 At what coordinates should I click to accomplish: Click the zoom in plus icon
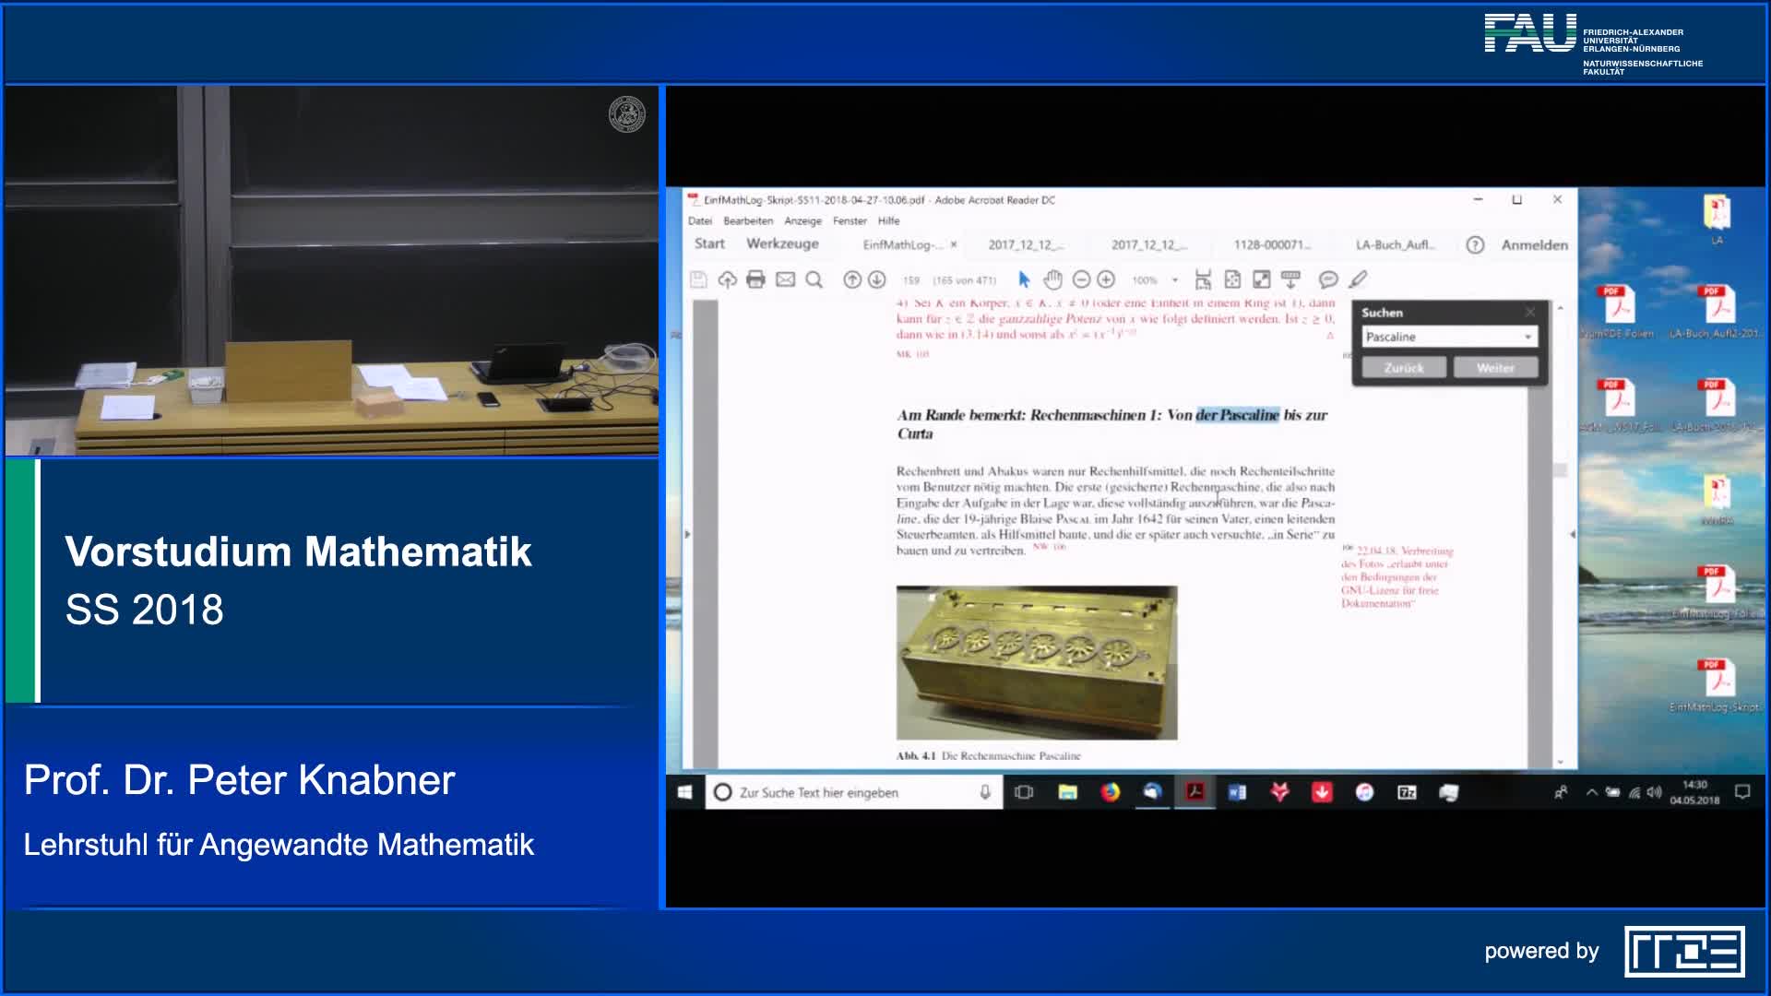[x=1106, y=279]
